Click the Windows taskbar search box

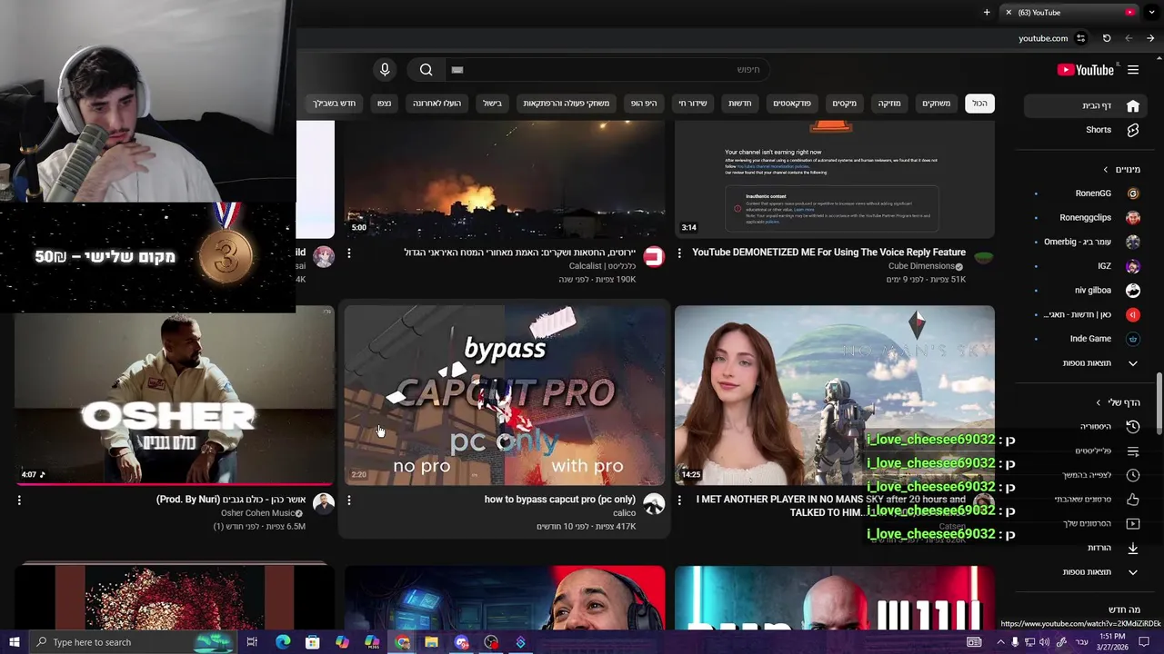132,642
